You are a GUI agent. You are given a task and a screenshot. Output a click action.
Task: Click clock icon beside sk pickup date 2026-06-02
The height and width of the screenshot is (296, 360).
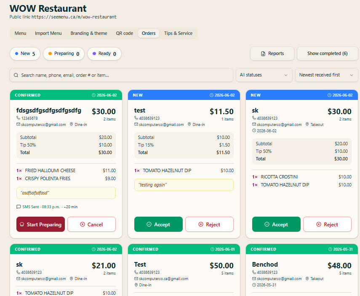pyautogui.click(x=254, y=131)
